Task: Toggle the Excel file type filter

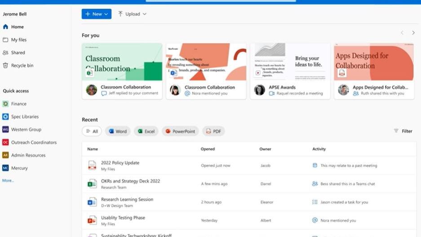Action: click(x=146, y=131)
